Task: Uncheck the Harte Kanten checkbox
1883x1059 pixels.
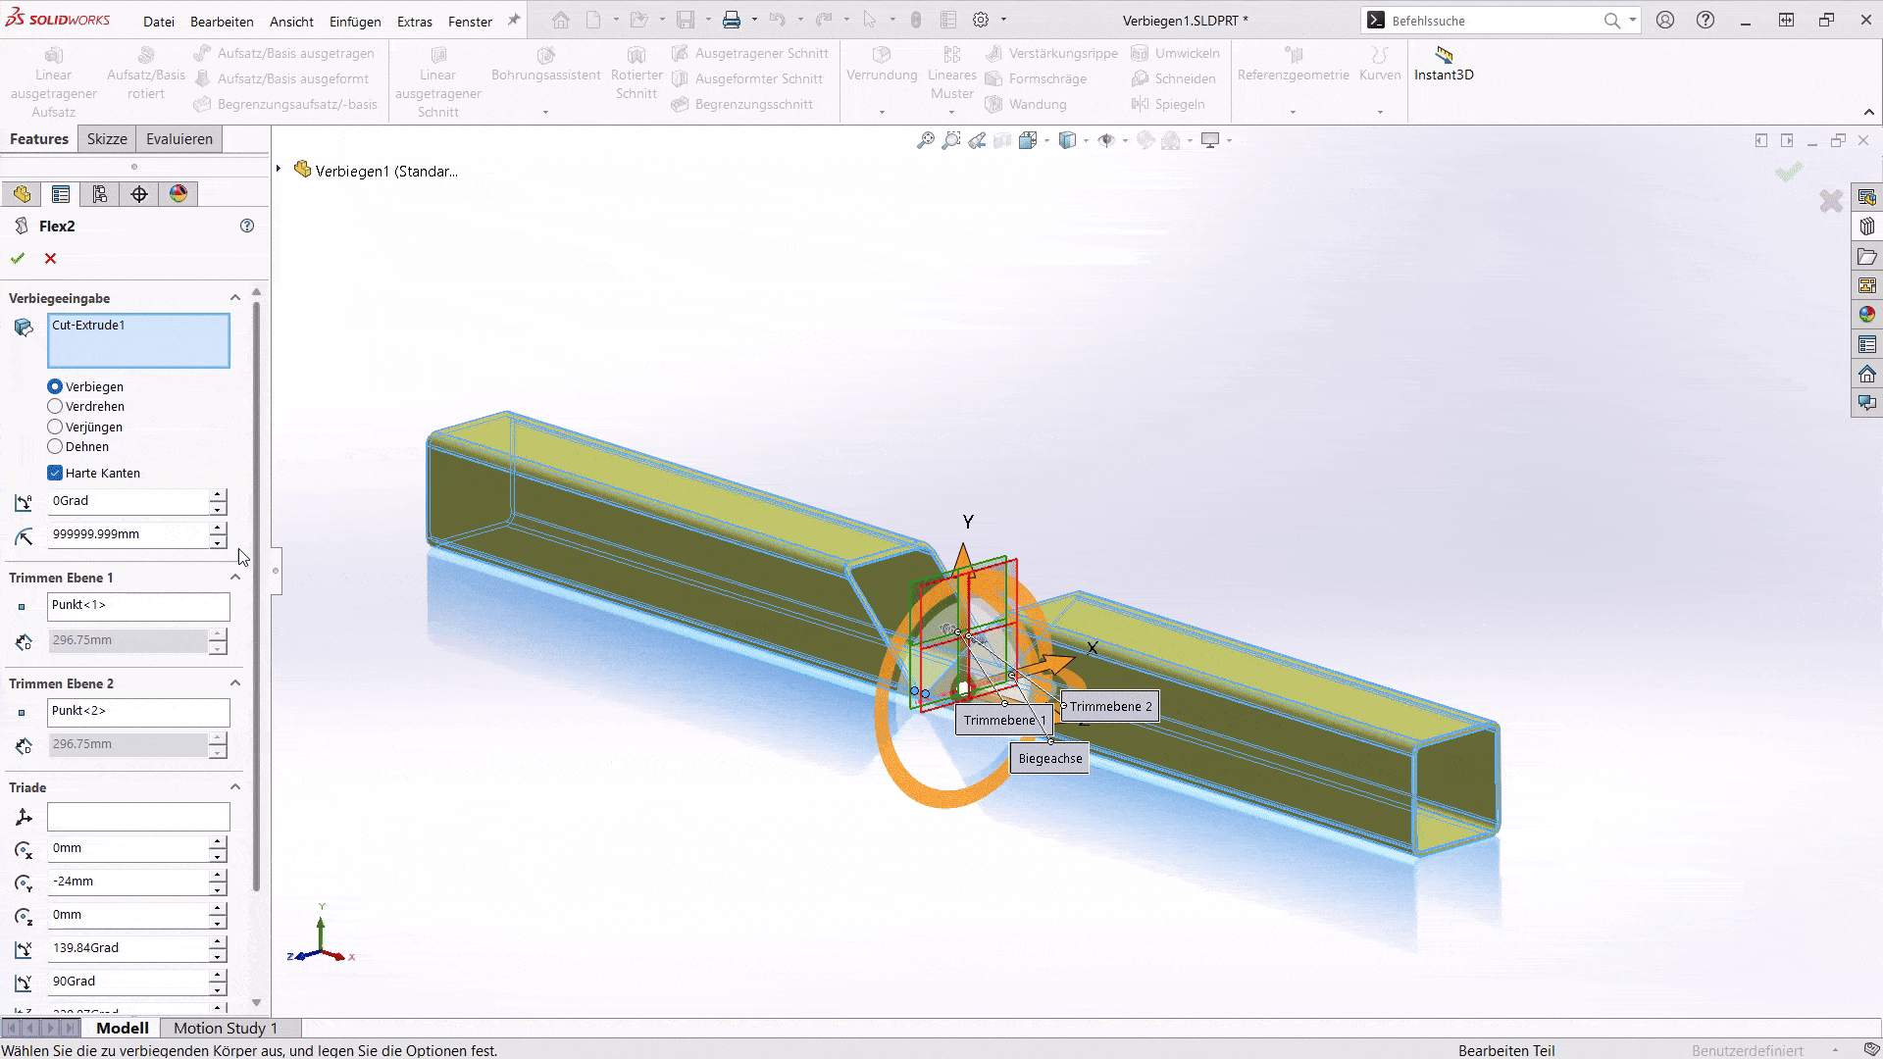Action: pos(55,473)
